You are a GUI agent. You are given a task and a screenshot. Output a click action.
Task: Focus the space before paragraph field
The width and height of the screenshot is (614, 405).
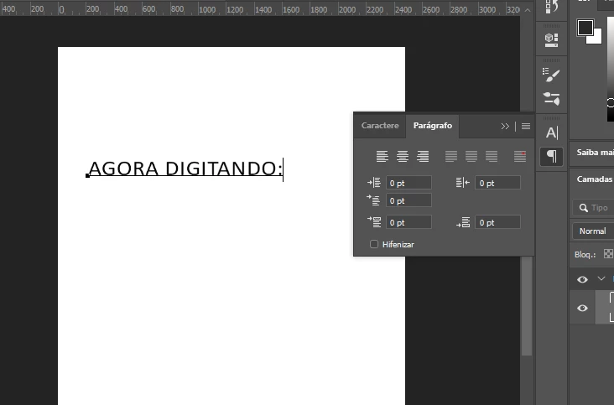pos(408,222)
